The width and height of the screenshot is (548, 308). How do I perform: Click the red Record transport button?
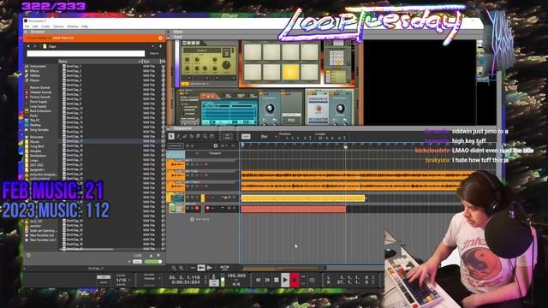point(295,280)
